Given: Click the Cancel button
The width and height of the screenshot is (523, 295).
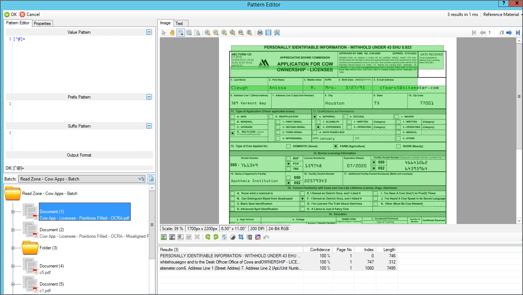Looking at the screenshot, I should point(29,14).
